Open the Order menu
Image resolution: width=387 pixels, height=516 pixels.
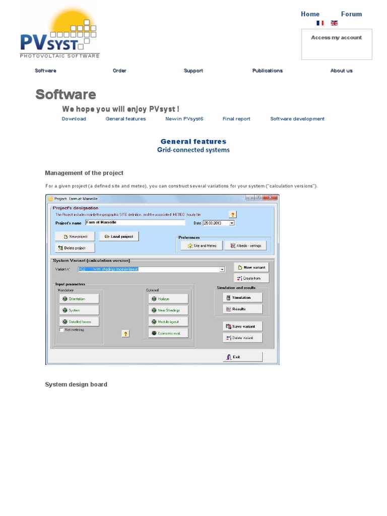point(119,71)
